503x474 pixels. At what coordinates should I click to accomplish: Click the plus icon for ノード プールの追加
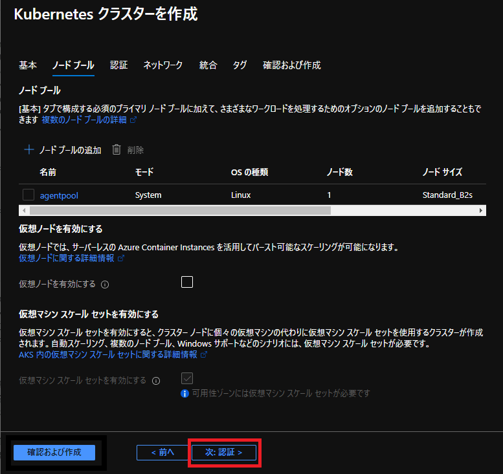(29, 149)
